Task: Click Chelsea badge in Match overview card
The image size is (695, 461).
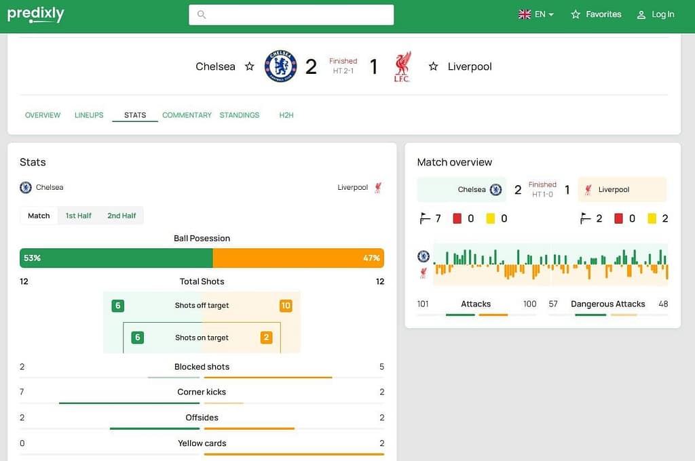Action: click(495, 190)
